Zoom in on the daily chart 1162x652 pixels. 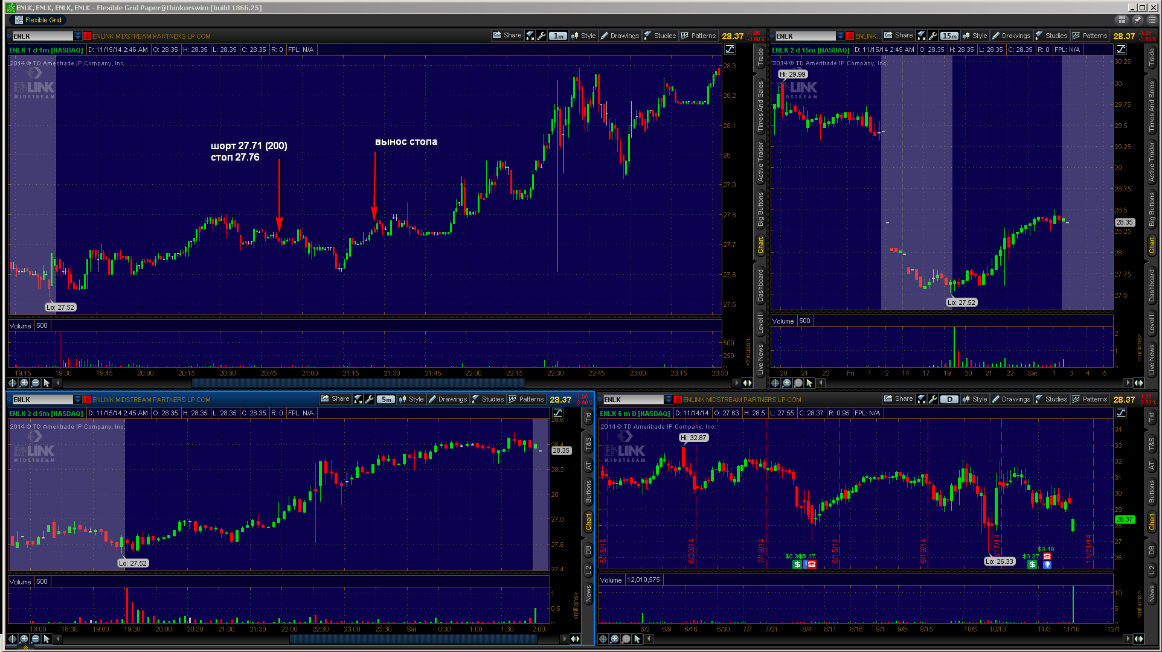point(614,639)
